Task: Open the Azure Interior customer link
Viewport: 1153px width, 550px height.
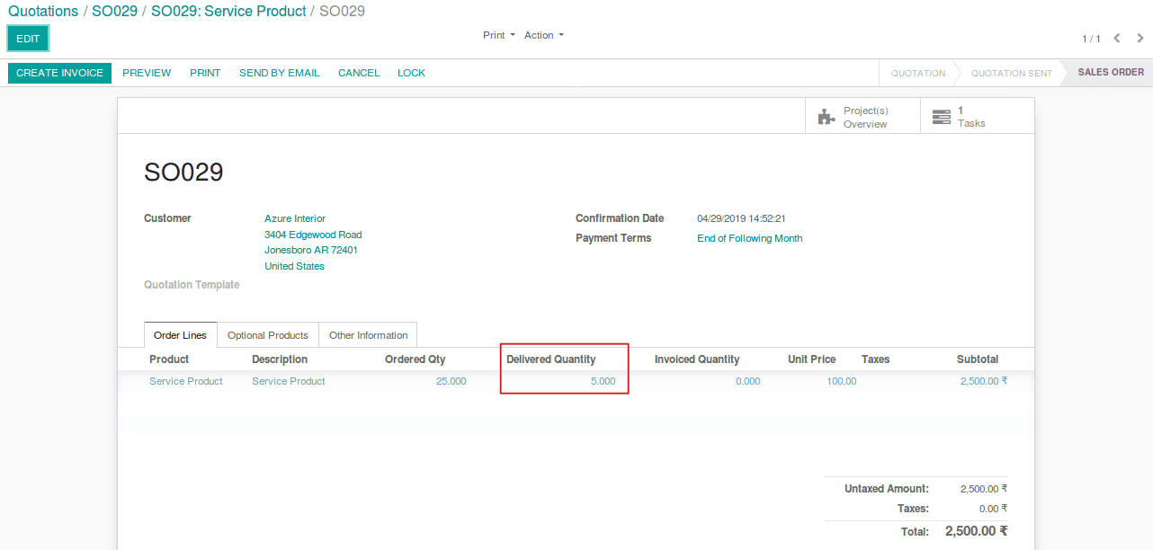Action: pyautogui.click(x=295, y=218)
